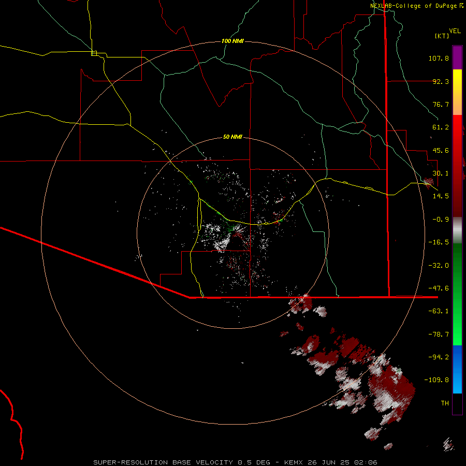Select the 61.2 velocity legend value
466x466 pixels.
tap(441, 127)
